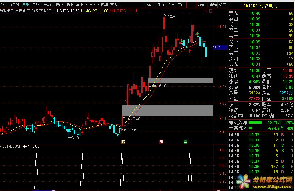Image resolution: width=295 pixels, height=191 pixels.
Task: Click the 买五 row at 10.31
Action: [261, 64]
